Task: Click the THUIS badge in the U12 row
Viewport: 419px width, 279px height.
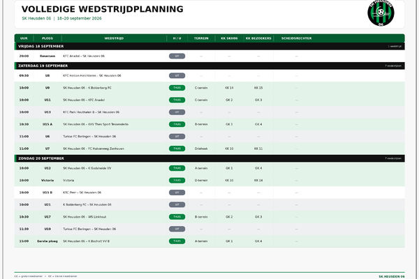Action: 177,168
